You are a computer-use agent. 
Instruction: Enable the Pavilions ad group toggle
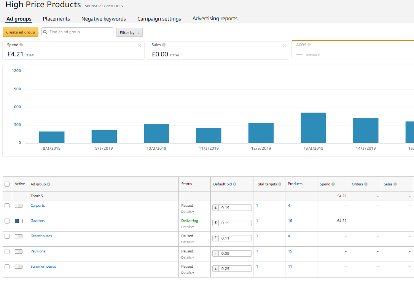[x=19, y=251]
